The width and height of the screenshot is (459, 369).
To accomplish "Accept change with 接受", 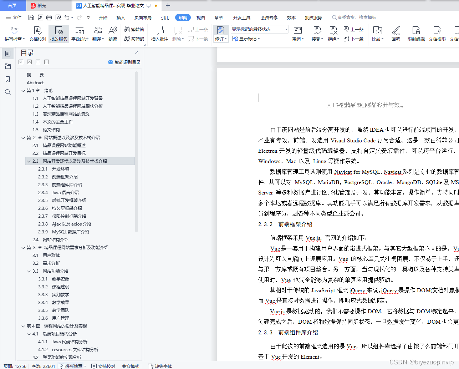I will coord(317,34).
